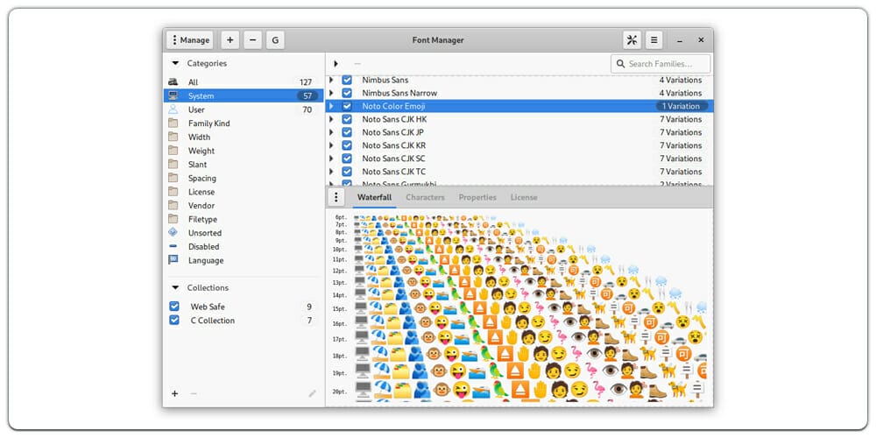This screenshot has height=438, width=876.
Task: Expand the Nimbus Sans family
Action: click(331, 80)
